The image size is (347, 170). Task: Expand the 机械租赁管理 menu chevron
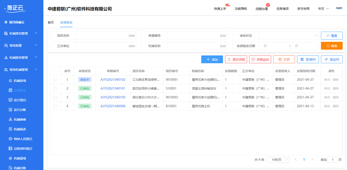point(36,58)
